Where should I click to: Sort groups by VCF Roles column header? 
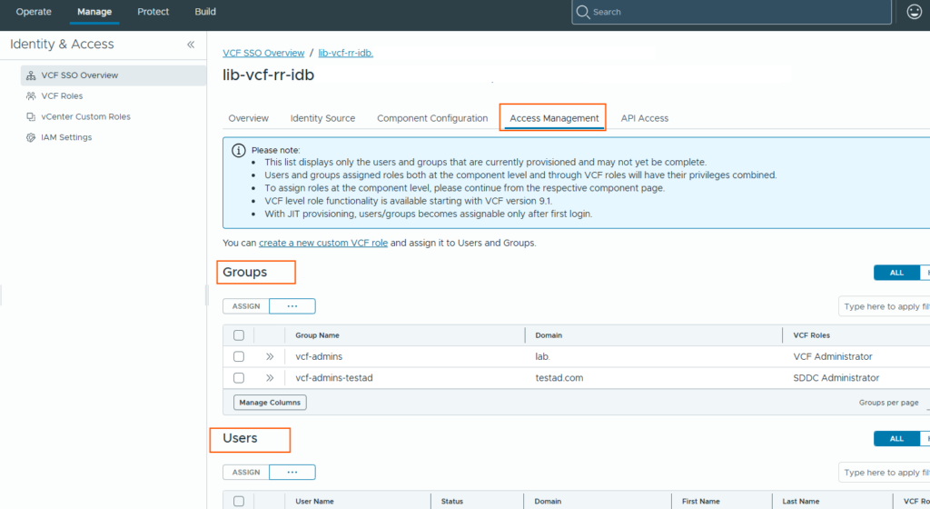(x=811, y=335)
